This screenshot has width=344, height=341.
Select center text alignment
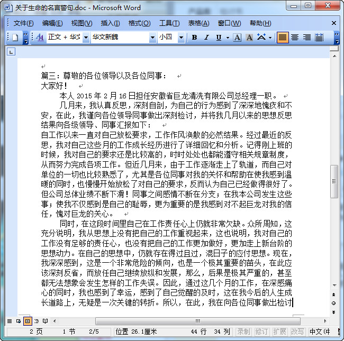[295, 38]
